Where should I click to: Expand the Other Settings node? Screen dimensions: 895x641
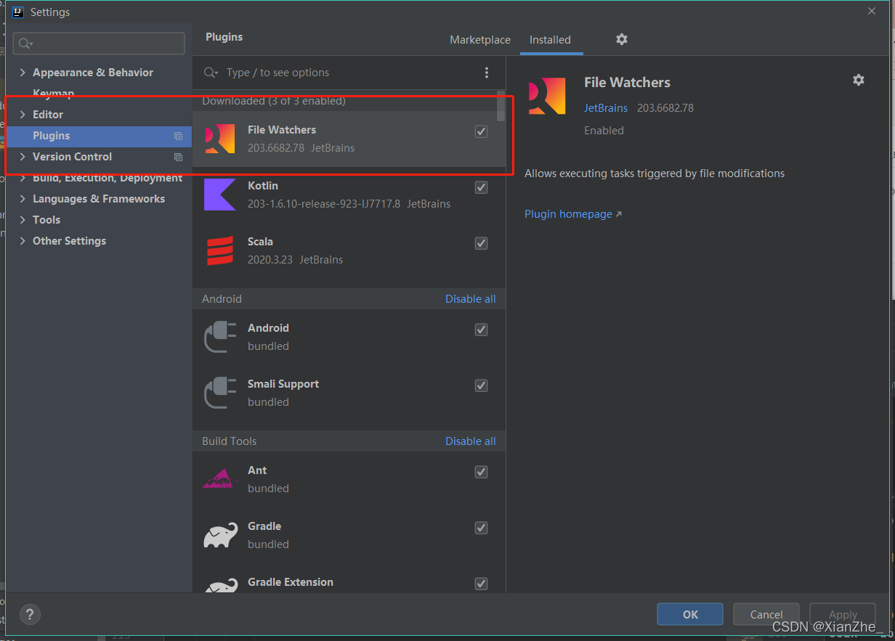click(23, 241)
